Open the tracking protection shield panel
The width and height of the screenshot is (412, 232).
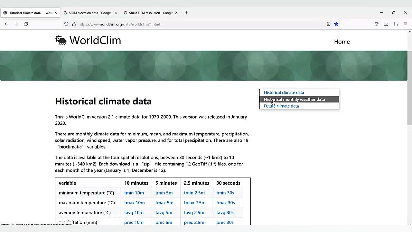click(x=66, y=24)
